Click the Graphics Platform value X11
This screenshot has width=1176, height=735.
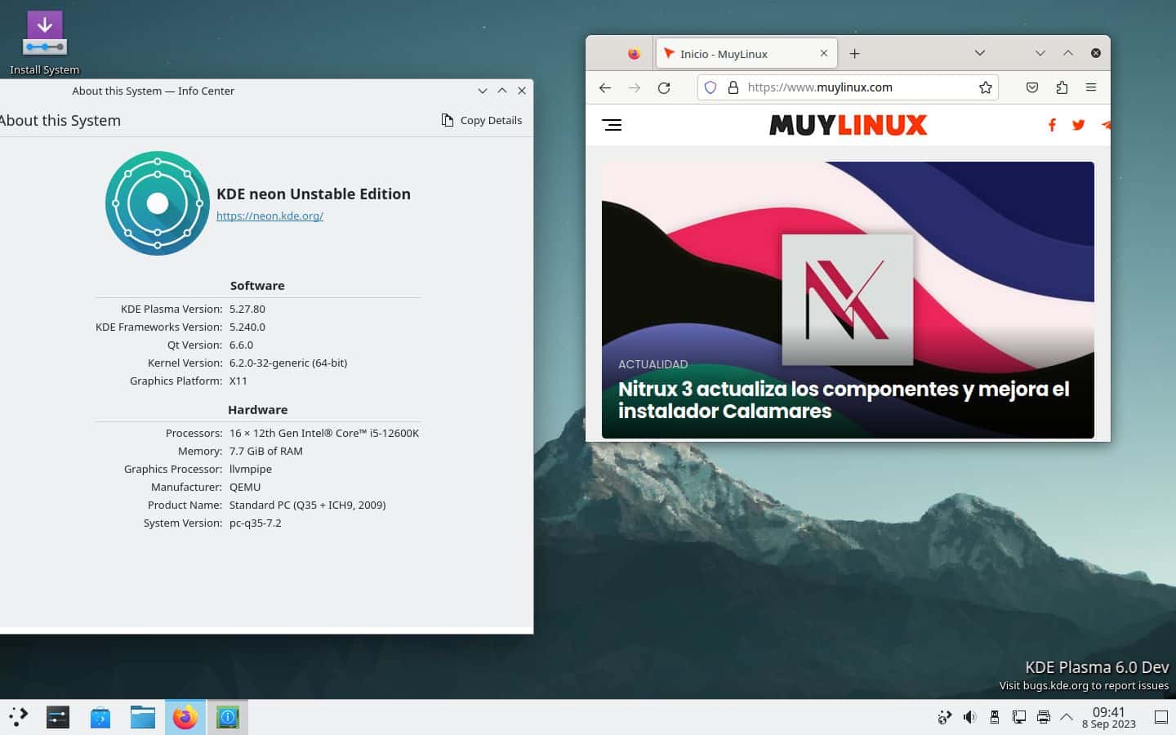(238, 381)
